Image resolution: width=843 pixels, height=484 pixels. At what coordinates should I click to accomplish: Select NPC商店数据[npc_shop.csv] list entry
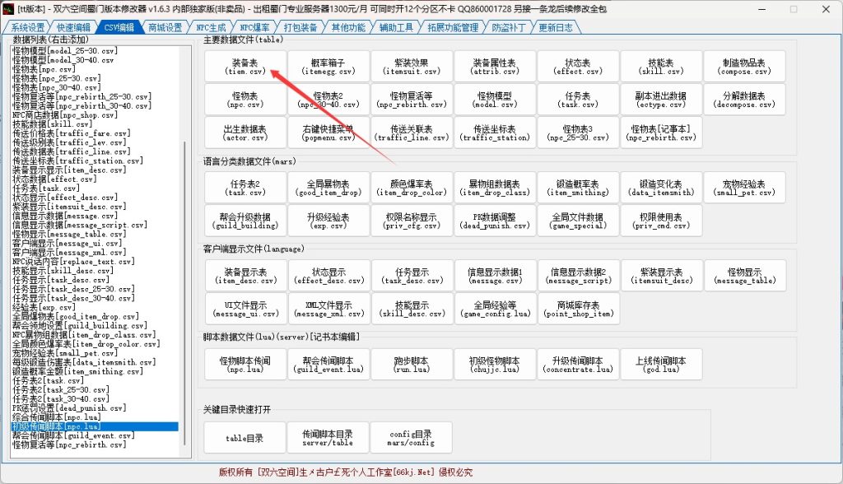pyautogui.click(x=95, y=114)
